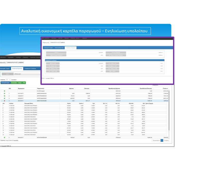Go to Προηγούμενη page

[156, 140]
